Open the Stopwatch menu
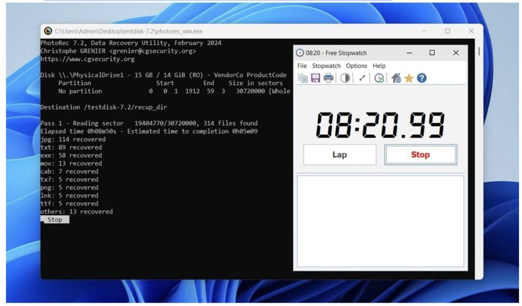Image resolution: width=522 pixels, height=306 pixels. 326,66
